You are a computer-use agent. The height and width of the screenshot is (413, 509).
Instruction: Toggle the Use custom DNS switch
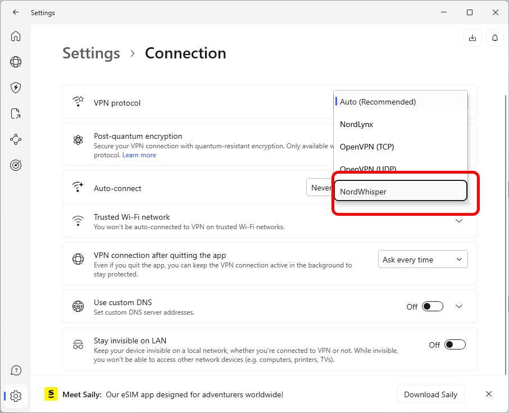click(433, 306)
